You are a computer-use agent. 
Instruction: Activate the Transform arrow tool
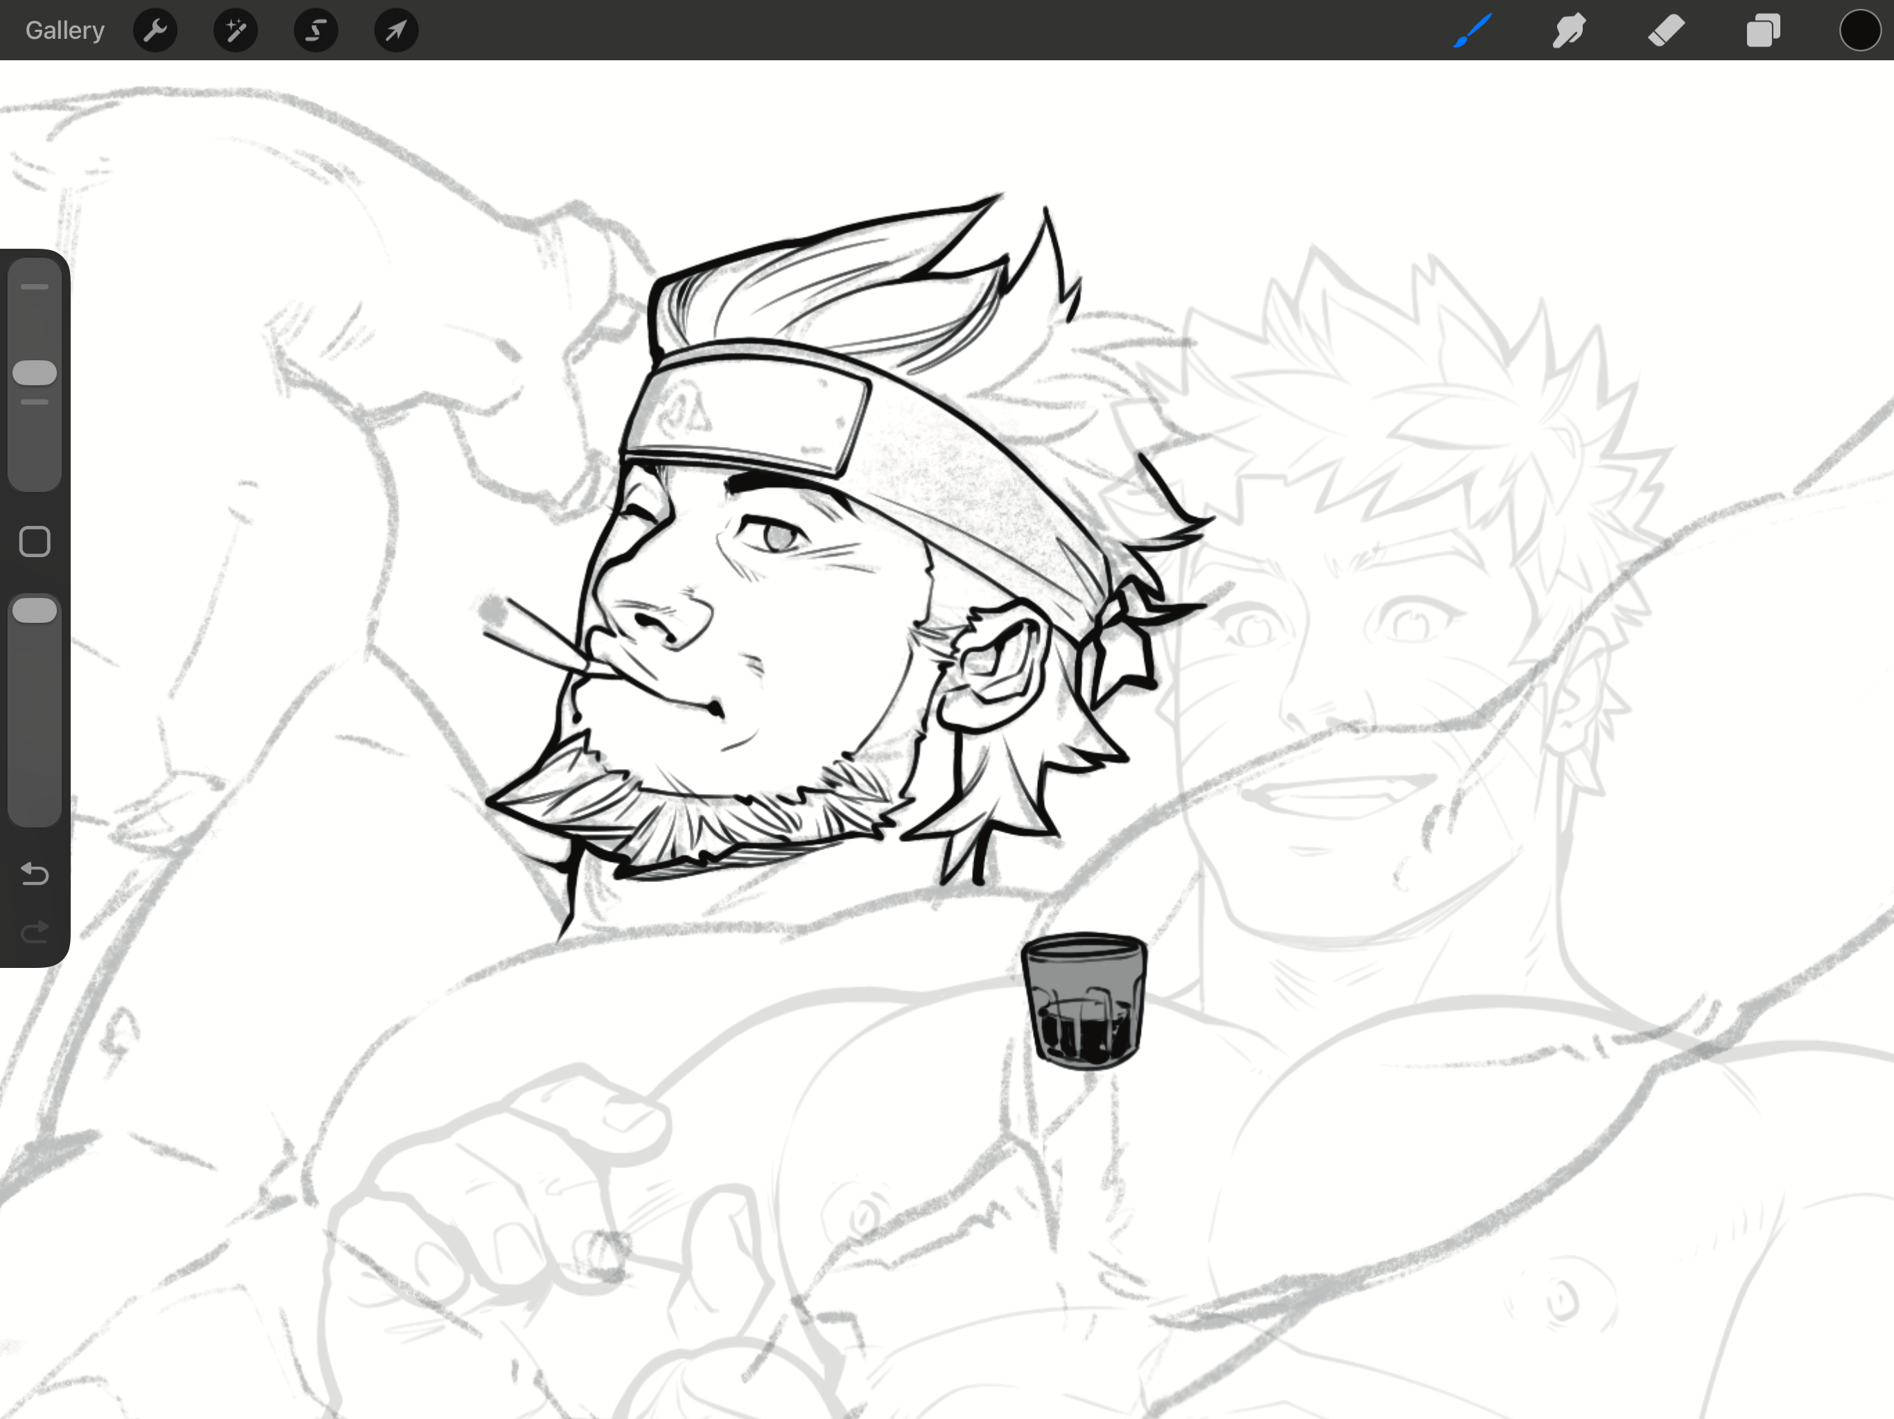[x=397, y=30]
